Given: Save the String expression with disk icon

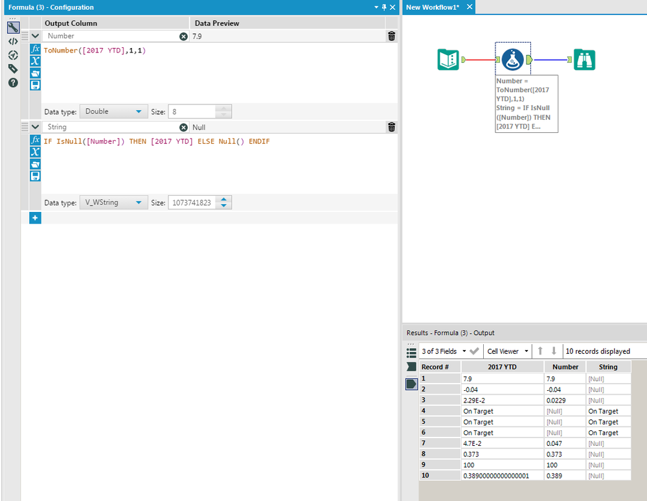Looking at the screenshot, I should coord(35,176).
